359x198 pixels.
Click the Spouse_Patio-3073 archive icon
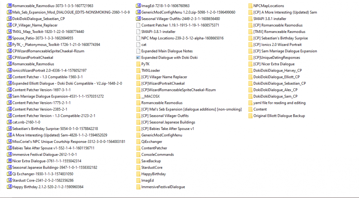(x=9, y=38)
